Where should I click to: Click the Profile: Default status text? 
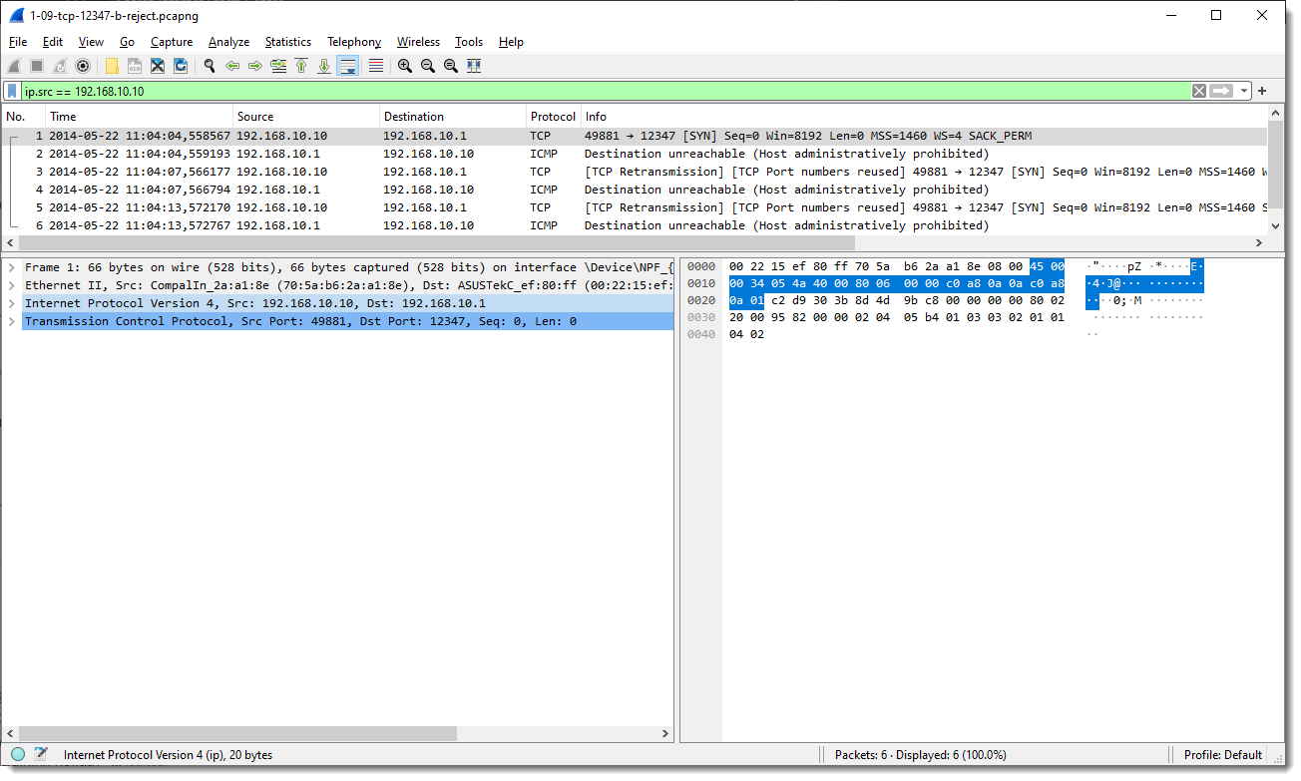1222,755
